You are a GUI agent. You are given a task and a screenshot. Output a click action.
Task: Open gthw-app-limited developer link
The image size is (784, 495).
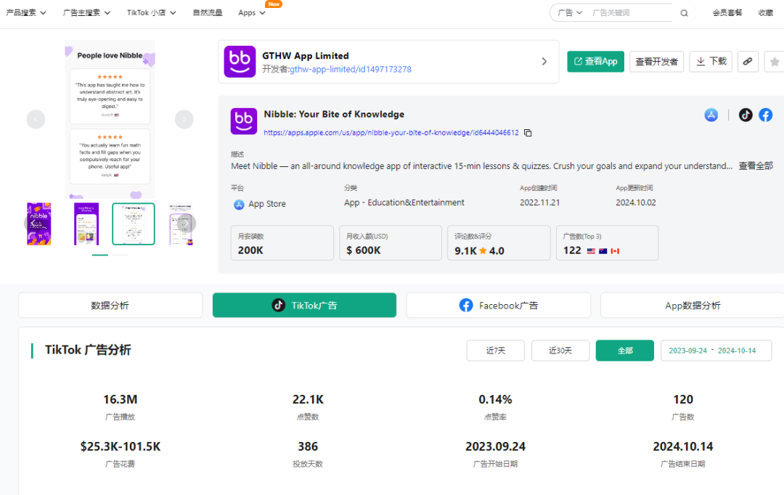point(351,69)
